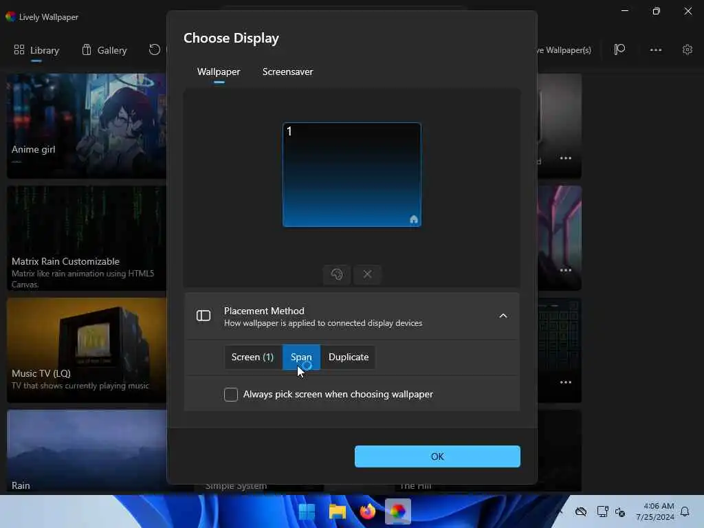704x528 pixels.
Task: Enable always pick screen when choosing wallpaper
Action: point(231,394)
